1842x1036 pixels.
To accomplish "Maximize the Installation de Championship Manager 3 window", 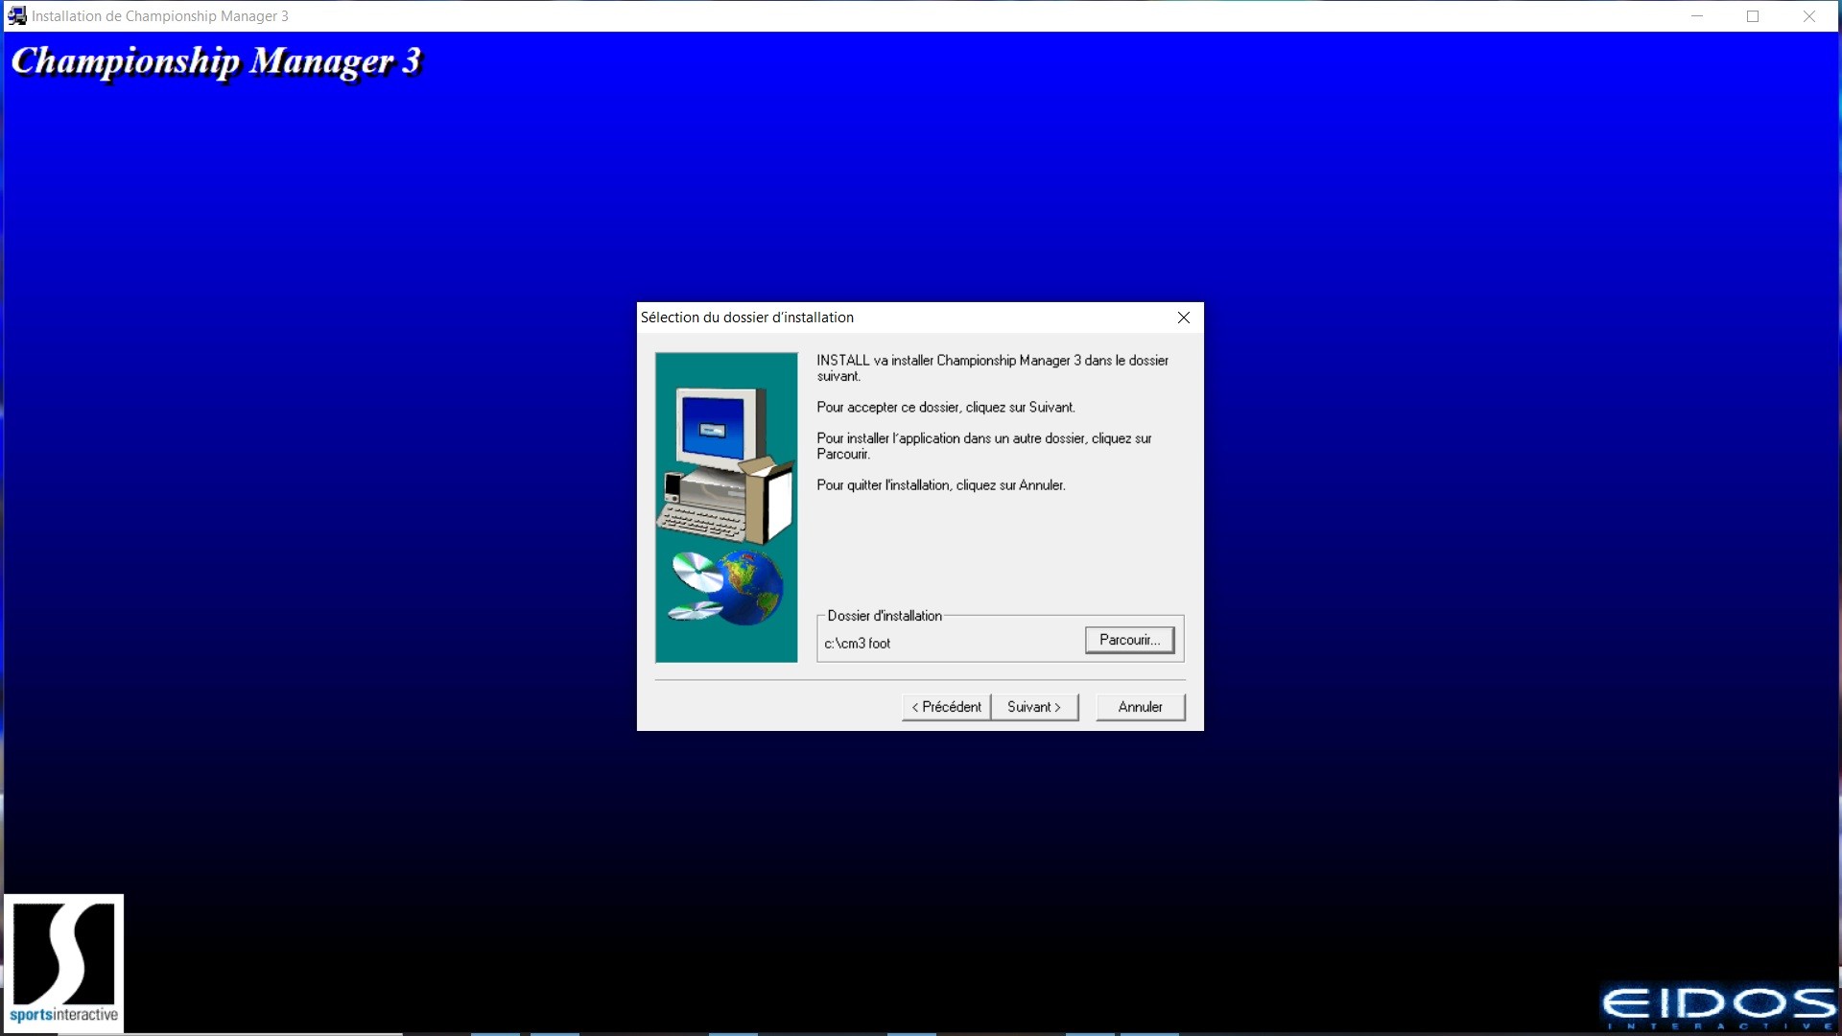I will (x=1753, y=16).
